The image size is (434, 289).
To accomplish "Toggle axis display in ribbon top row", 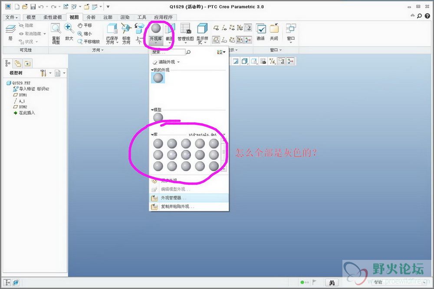I will click(x=224, y=27).
